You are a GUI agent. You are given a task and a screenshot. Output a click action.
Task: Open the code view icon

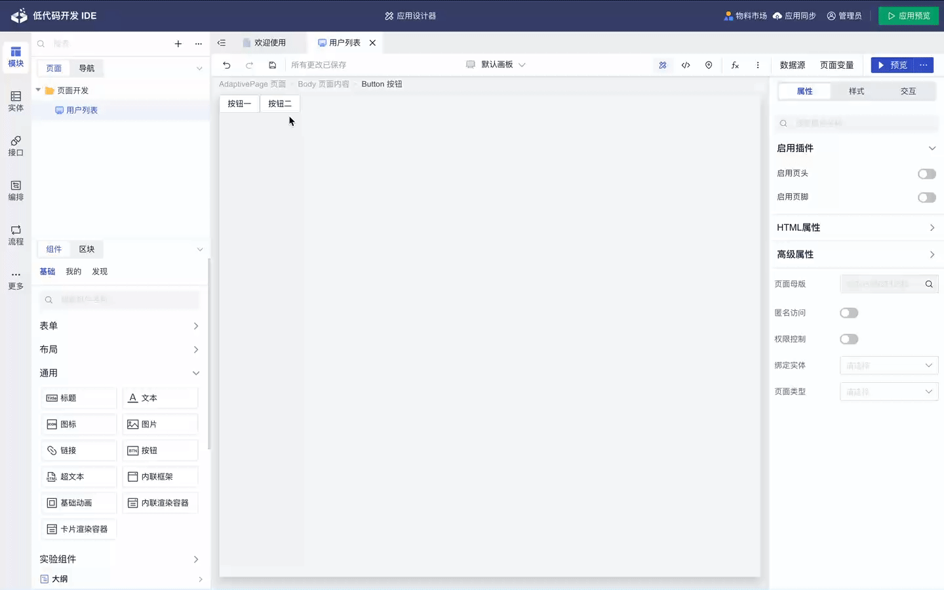(686, 65)
